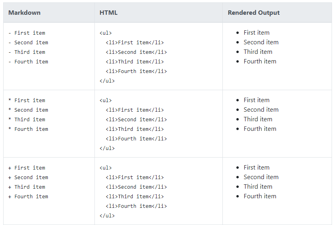
Task: Click <li>Second item</li> in the asterisk-list row
Action: click(x=136, y=120)
